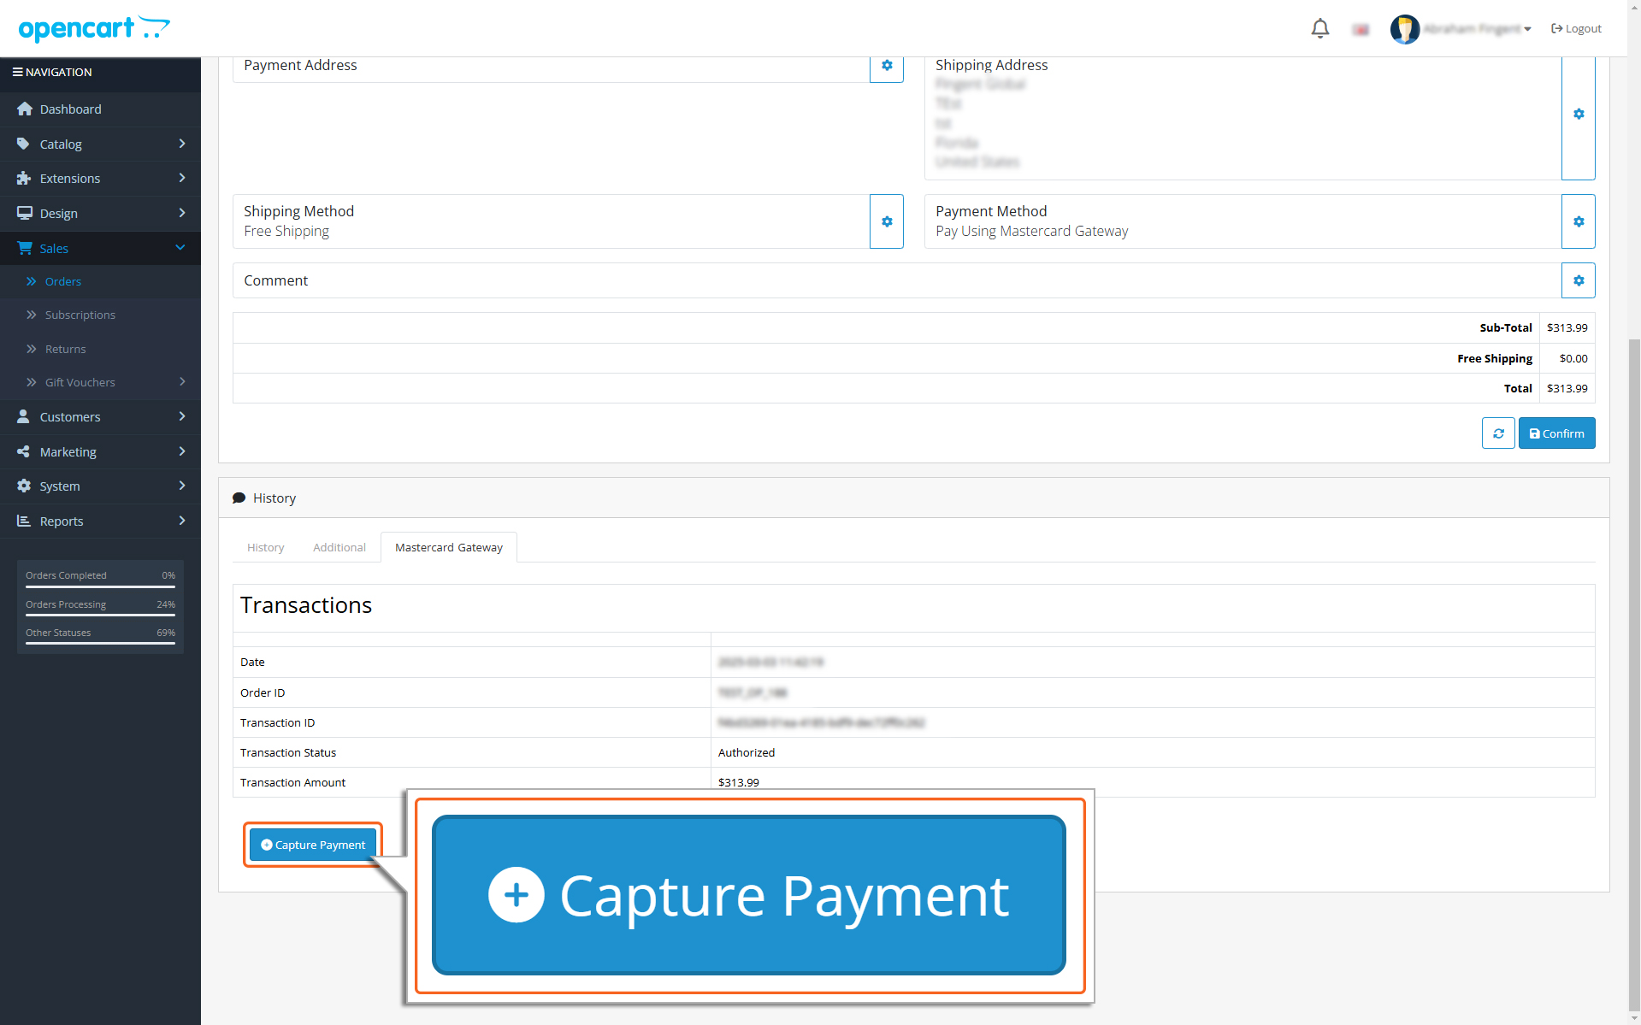This screenshot has width=1641, height=1025.
Task: Click the Design monitor icon
Action: [x=24, y=213]
